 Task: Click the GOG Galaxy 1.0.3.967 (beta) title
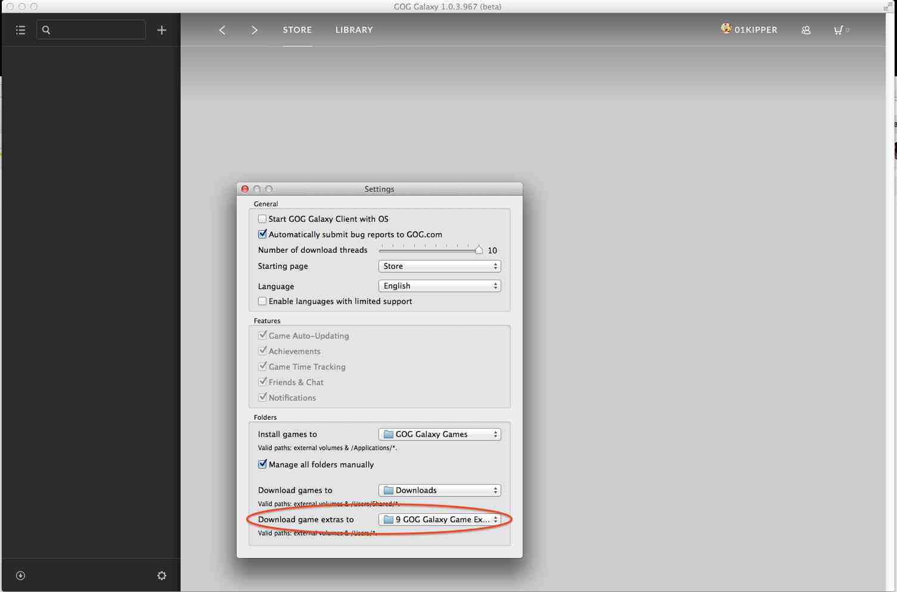(448, 7)
